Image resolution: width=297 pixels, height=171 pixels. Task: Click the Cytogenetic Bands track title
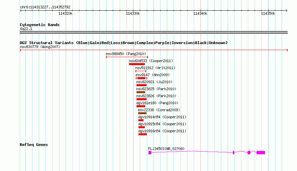(40, 25)
